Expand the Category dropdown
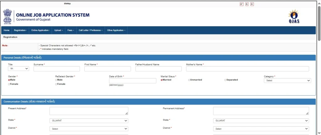 (287, 80)
